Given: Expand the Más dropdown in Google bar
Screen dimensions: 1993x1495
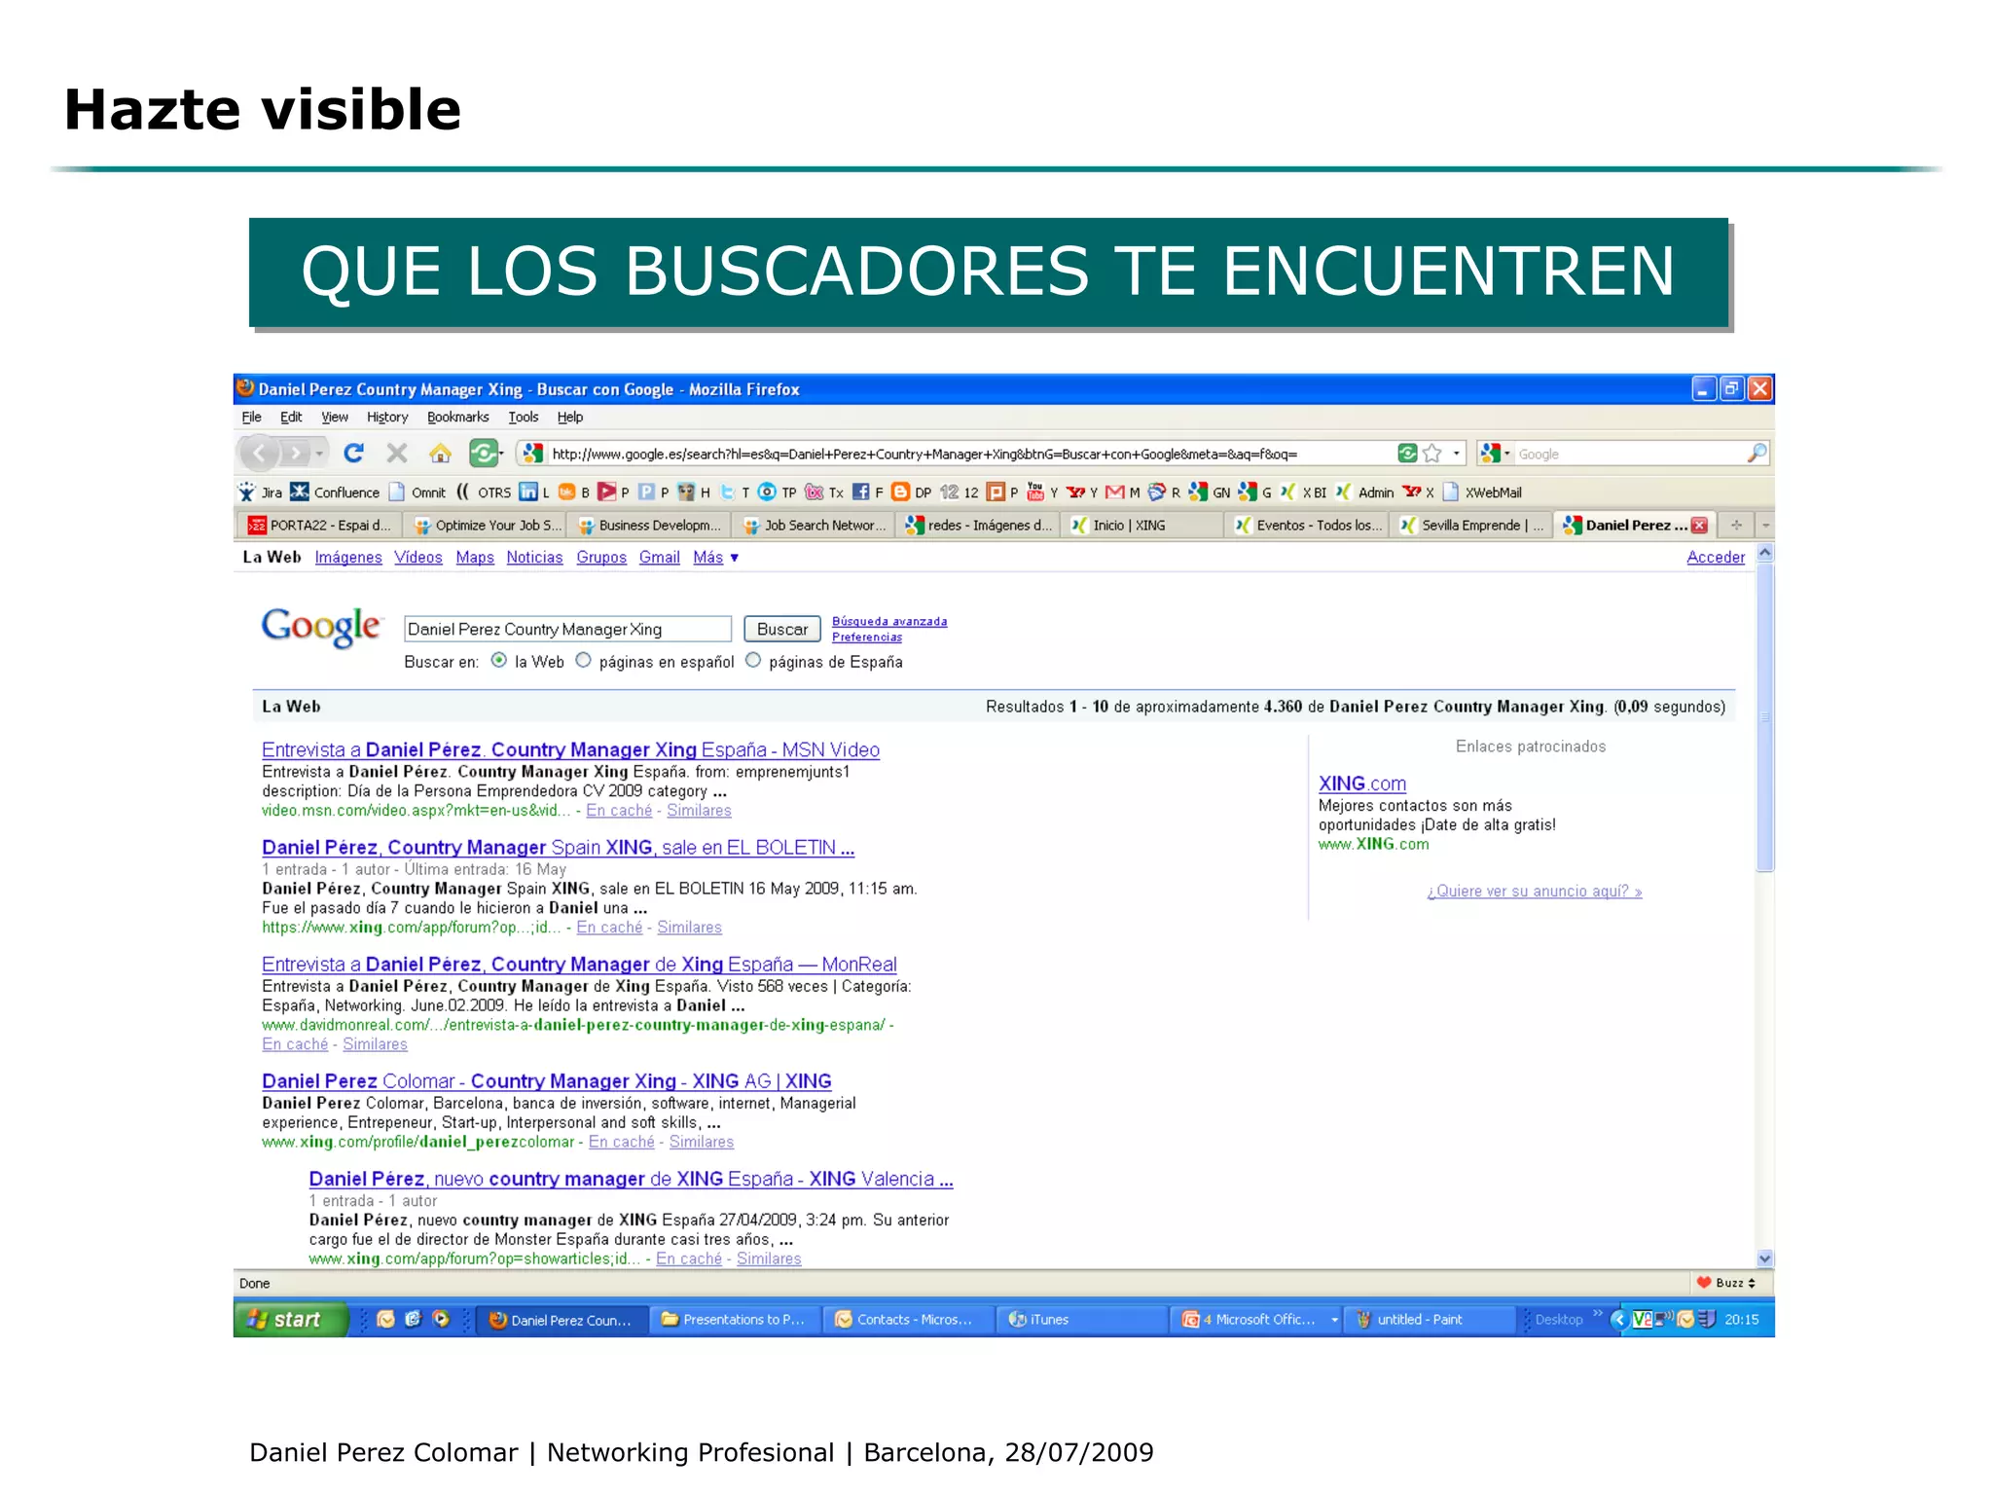Looking at the screenshot, I should (x=716, y=558).
